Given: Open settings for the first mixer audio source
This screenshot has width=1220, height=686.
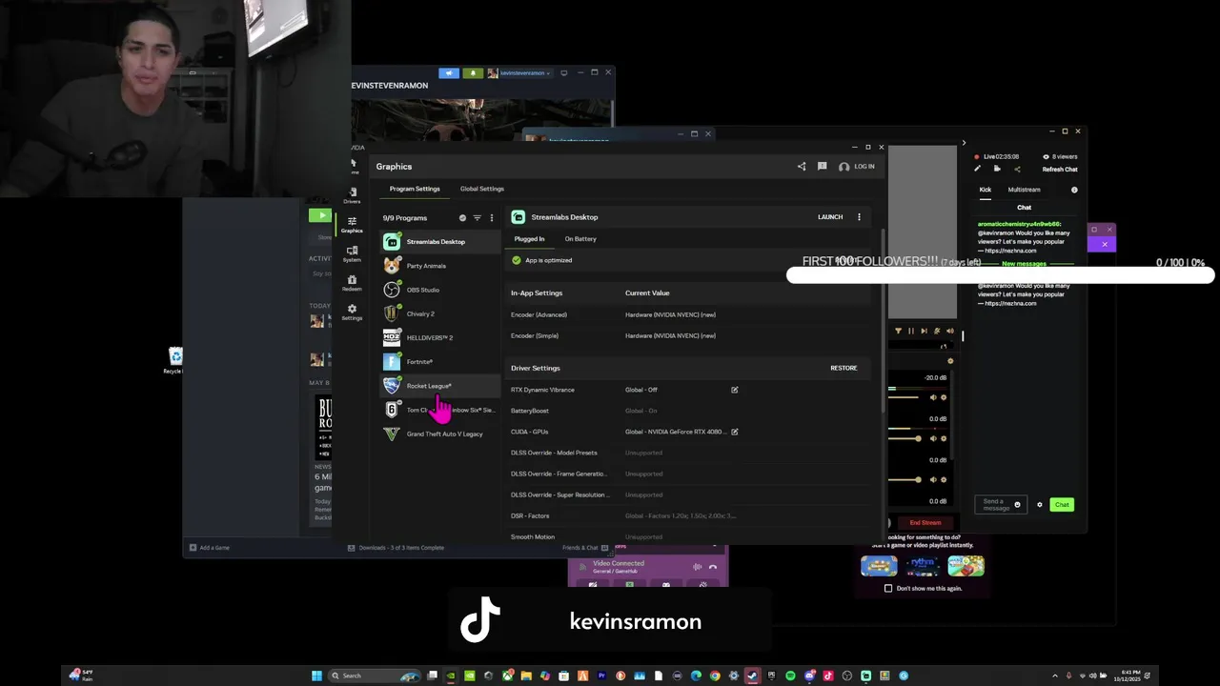Looking at the screenshot, I should tap(944, 397).
